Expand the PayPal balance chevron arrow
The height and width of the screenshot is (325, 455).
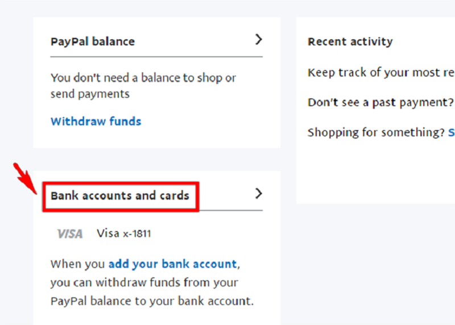pos(258,39)
